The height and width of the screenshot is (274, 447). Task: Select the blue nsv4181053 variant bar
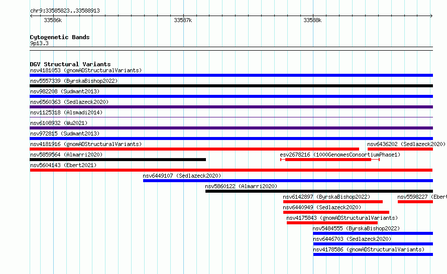coord(231,75)
